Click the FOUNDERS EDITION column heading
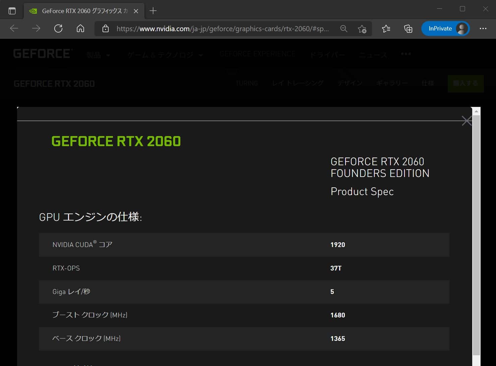Viewport: 496px width, 366px height. [380, 167]
